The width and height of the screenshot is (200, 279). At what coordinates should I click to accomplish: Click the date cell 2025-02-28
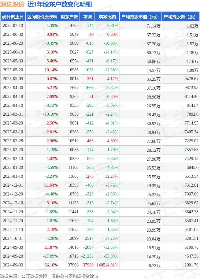(13, 141)
